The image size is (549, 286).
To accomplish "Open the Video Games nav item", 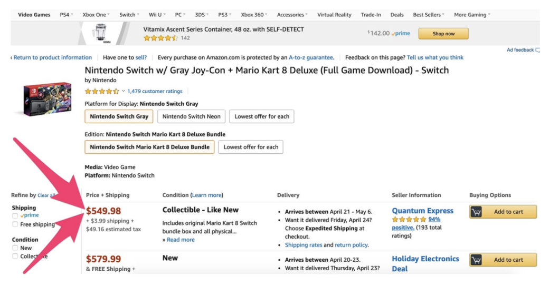I will [x=34, y=15].
